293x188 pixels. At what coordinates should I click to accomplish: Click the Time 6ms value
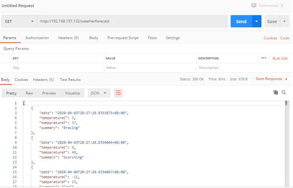pyautogui.click(x=222, y=79)
